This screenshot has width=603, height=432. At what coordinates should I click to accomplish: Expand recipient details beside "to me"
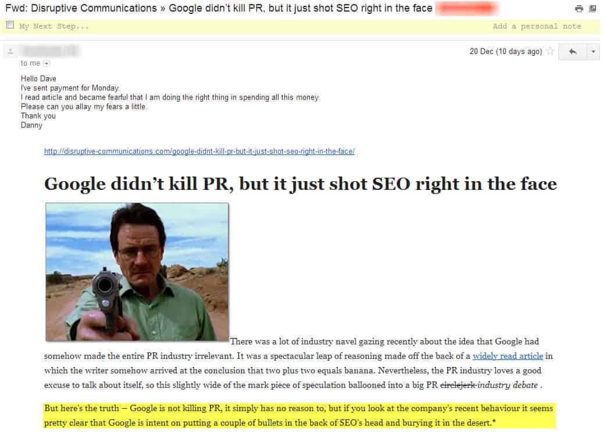47,63
